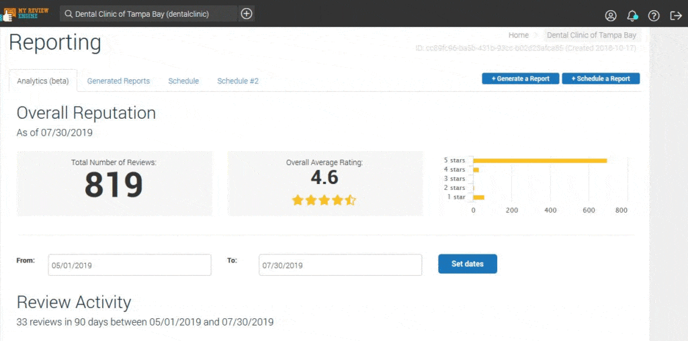Click the To date input field
Viewport: 688px width, 341px height.
point(340,265)
